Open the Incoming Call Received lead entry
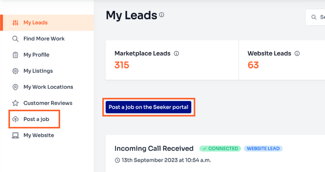325x172 pixels. coord(154,148)
